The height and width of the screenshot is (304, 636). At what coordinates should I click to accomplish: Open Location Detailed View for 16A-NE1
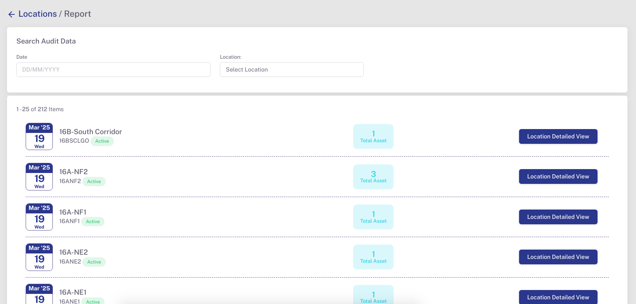click(558, 297)
